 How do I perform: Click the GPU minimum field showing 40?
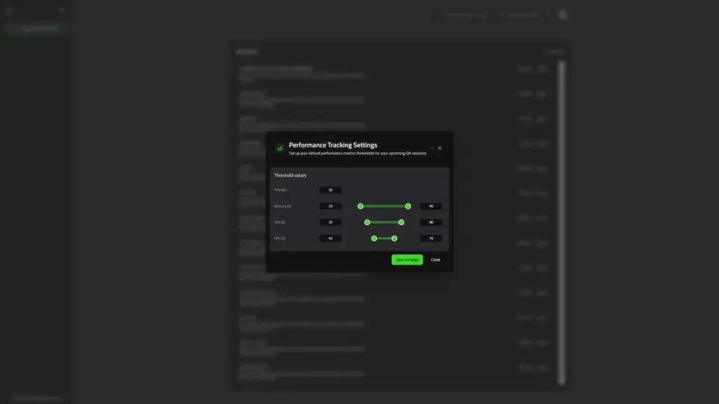click(331, 238)
